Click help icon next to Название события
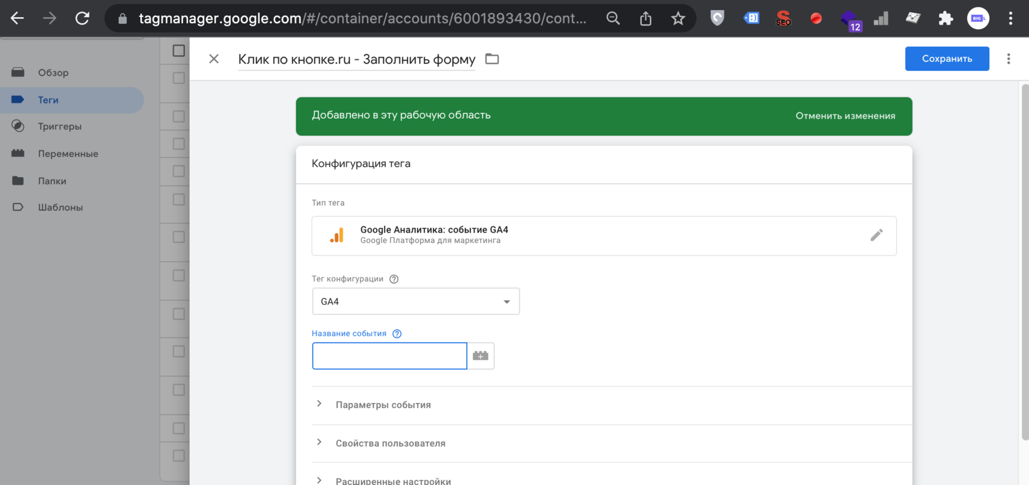 click(397, 334)
